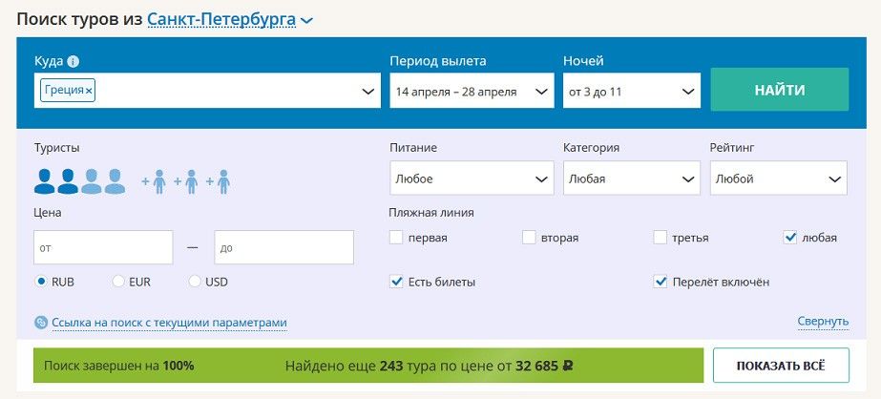Open the Период вылета dropdown
The image size is (881, 399).
[472, 91]
